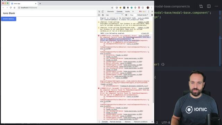Show the console sidebar
222x125 pixels.
(x=99, y=15)
